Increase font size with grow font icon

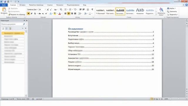tap(48, 9)
